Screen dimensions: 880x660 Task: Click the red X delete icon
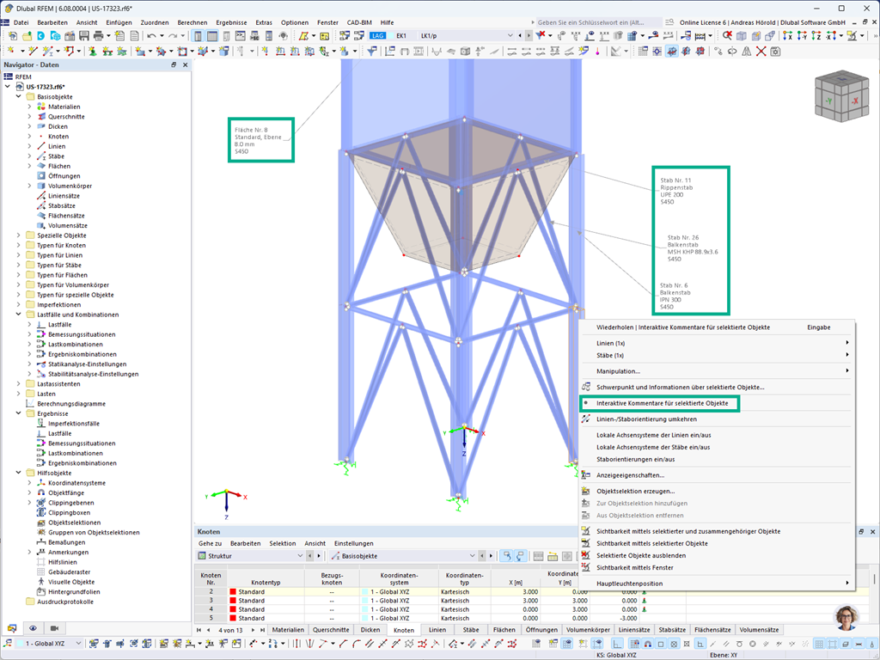click(x=761, y=51)
